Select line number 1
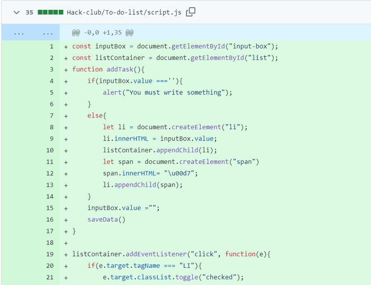The width and height of the screenshot is (371, 285). [x=52, y=46]
